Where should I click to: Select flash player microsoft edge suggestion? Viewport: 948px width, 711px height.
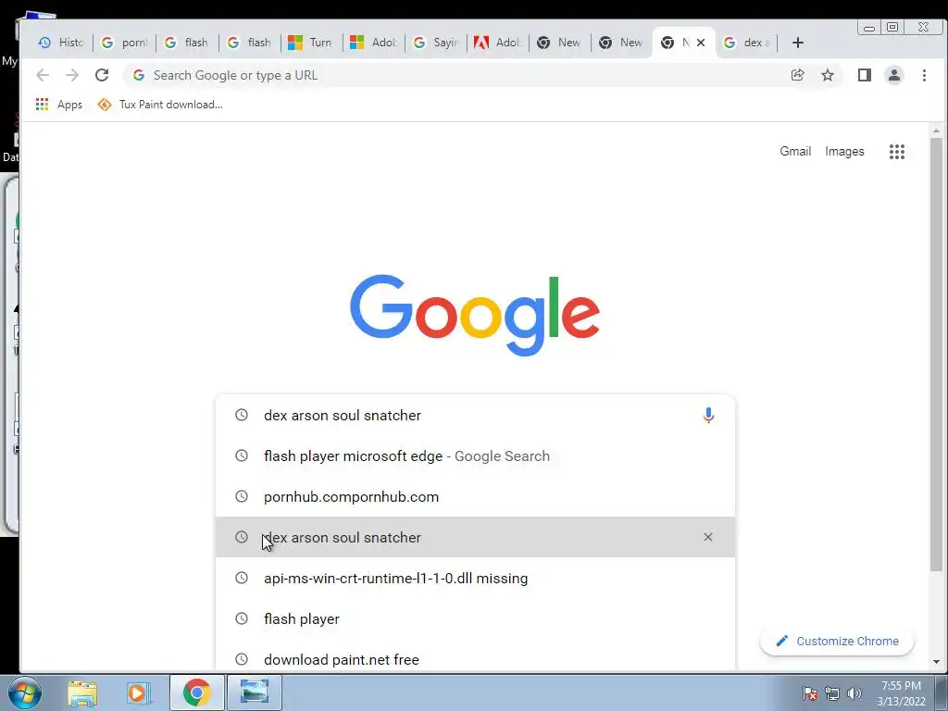pyautogui.click(x=475, y=455)
